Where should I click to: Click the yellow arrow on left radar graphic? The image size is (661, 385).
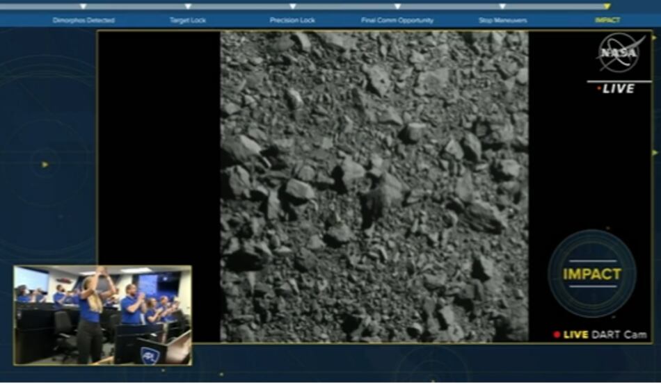point(45,165)
